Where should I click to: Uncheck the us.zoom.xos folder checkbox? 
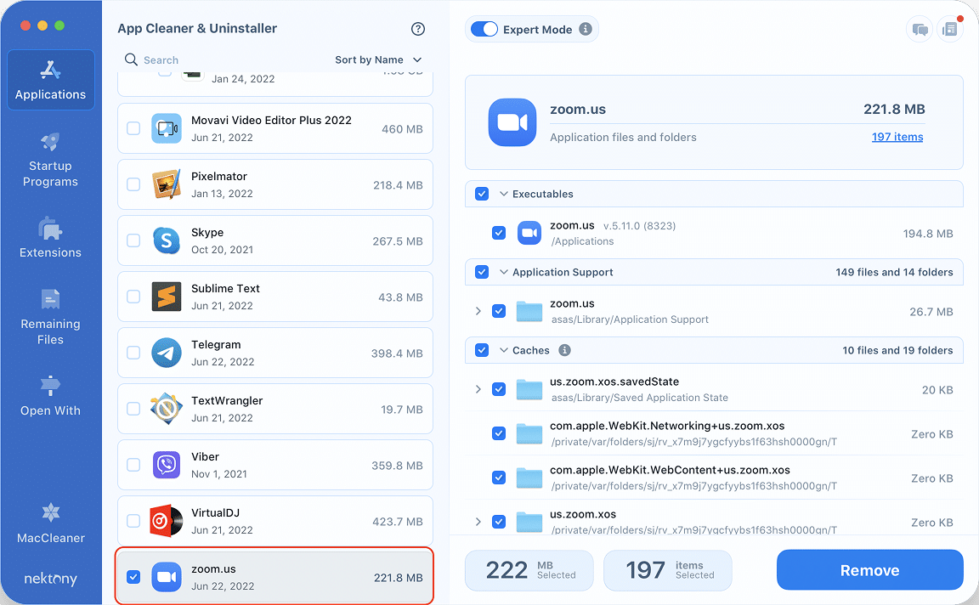[x=499, y=522]
